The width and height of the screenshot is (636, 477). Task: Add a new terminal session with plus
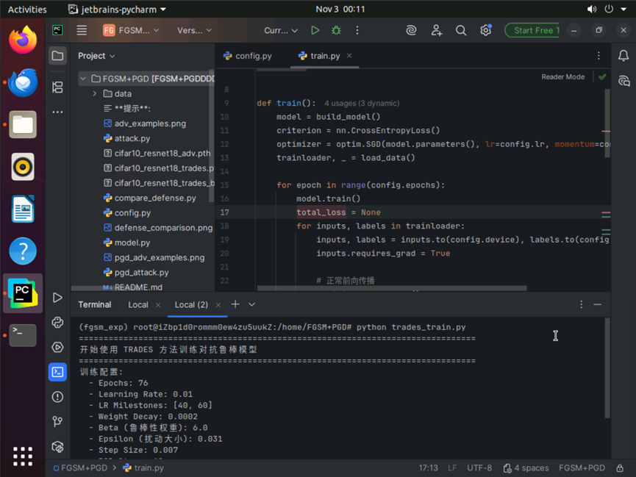(235, 304)
